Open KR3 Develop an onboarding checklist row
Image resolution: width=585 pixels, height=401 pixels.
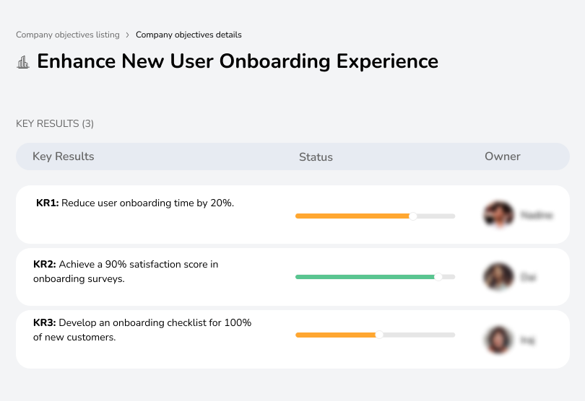tap(292, 339)
